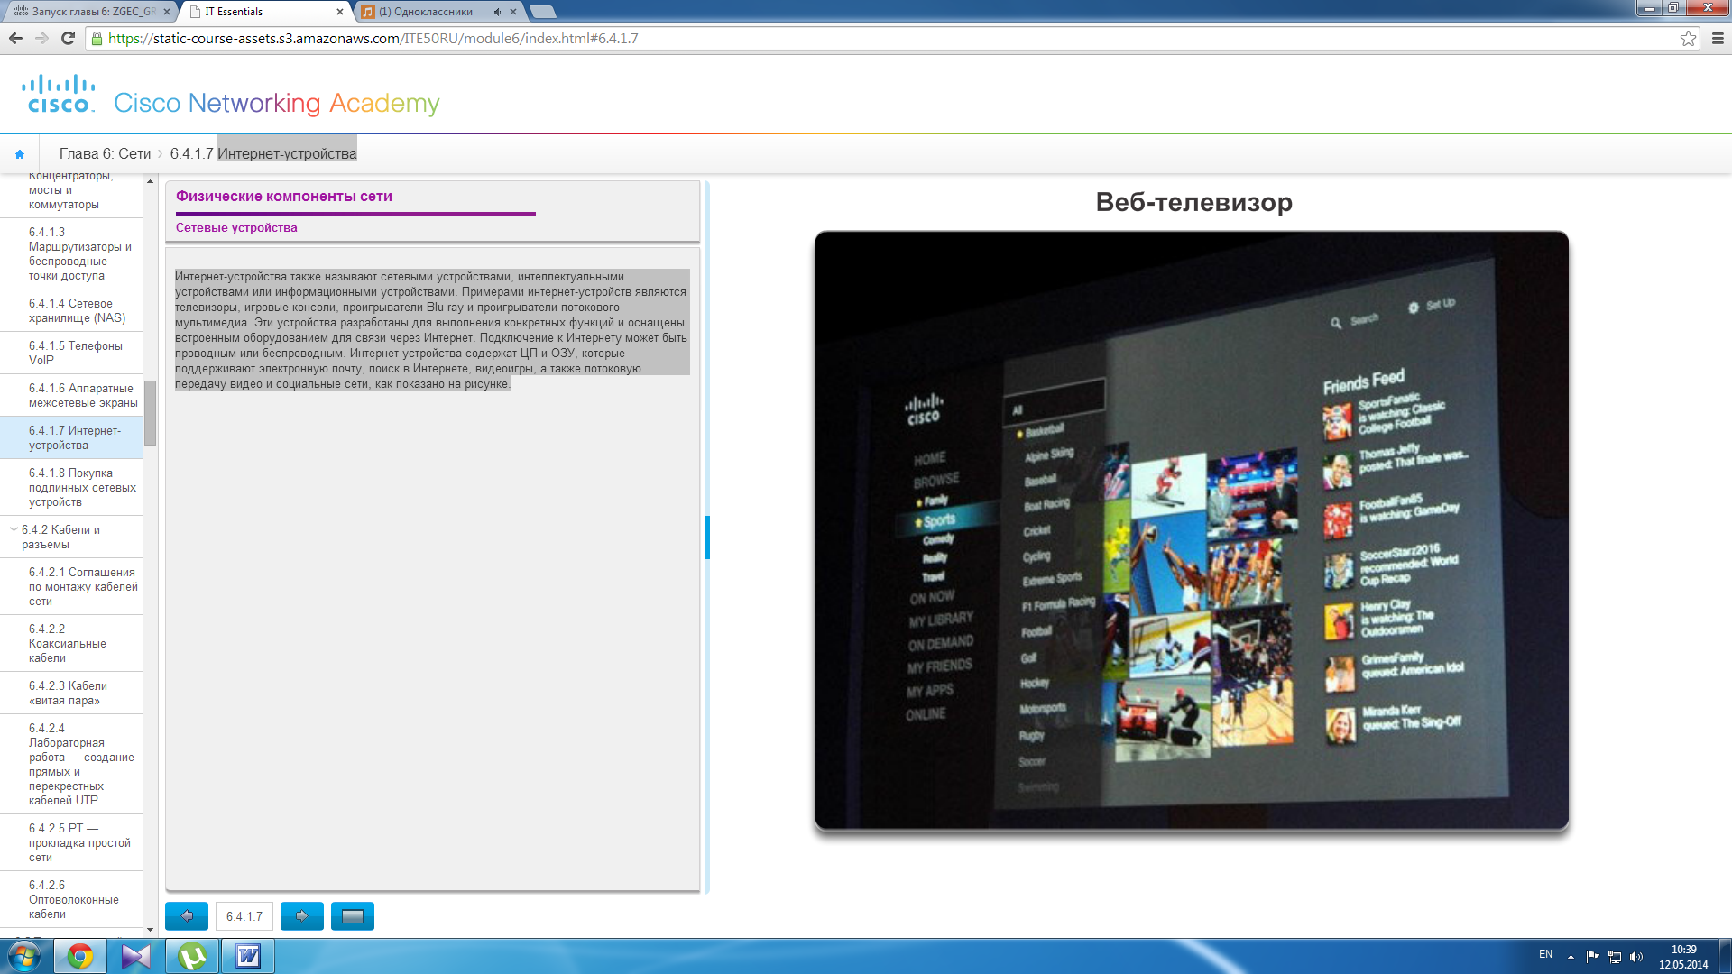Image resolution: width=1732 pixels, height=974 pixels.
Task: View the SSL padlock site info
Action: tap(97, 38)
